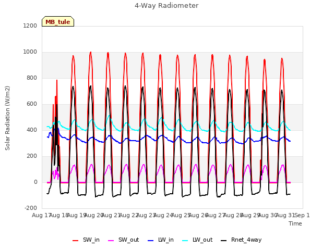Click the red spike on Aug 17
Viewport: 334px width, 250px height.
[x=57, y=80]
